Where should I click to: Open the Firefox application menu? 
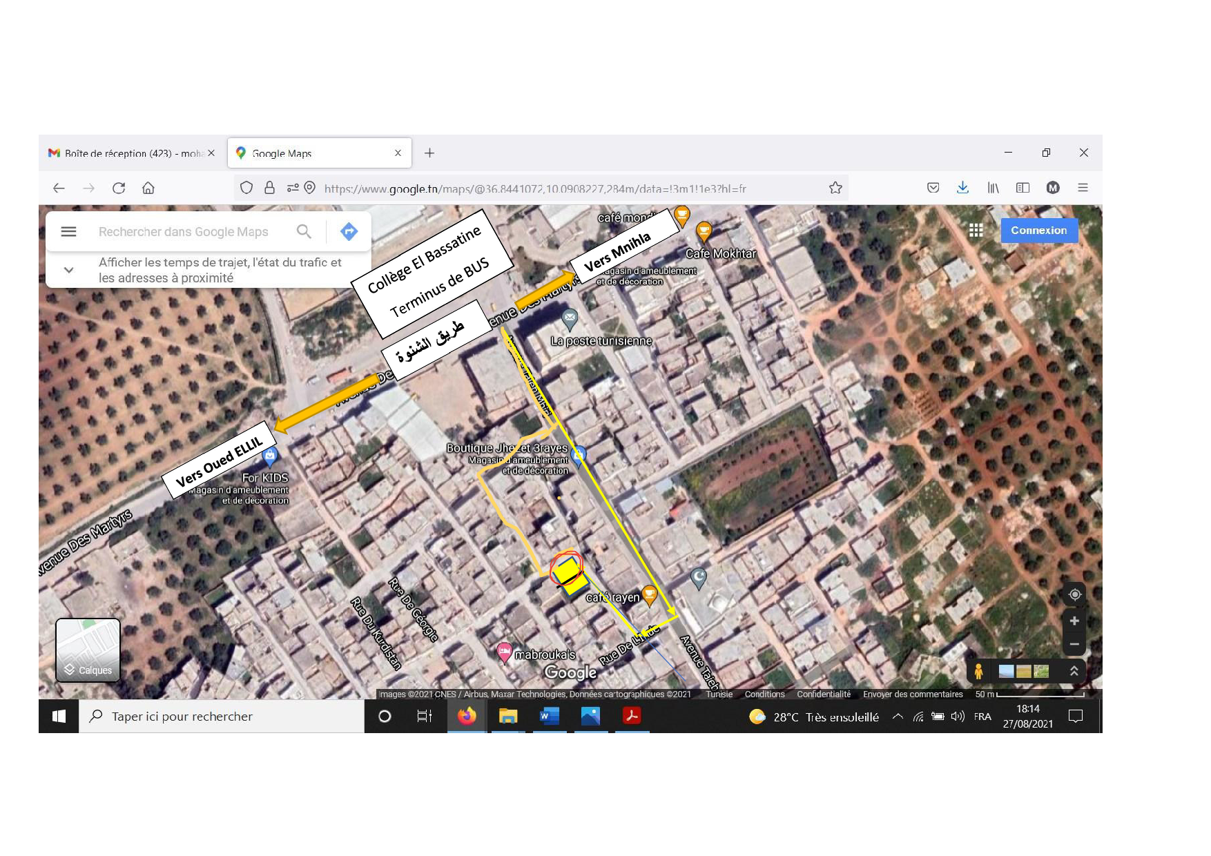click(x=1083, y=188)
